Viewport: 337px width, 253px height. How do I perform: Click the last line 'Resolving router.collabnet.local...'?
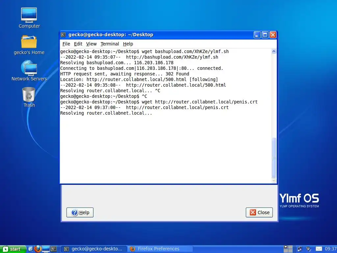(106, 113)
